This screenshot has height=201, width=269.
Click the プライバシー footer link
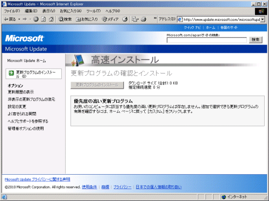pyautogui.click(x=123, y=187)
